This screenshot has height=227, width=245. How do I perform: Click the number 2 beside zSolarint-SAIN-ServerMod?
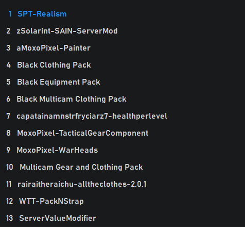pyautogui.click(x=8, y=31)
